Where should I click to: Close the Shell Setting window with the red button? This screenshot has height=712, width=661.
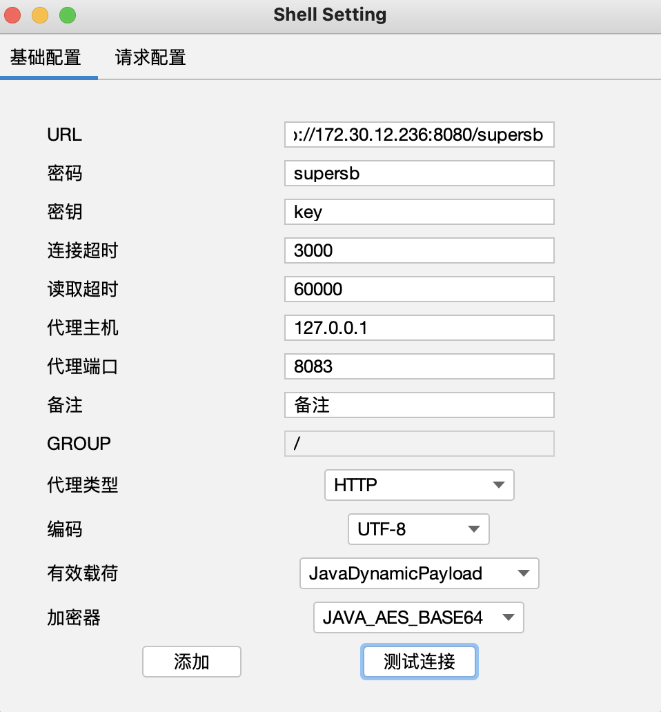tap(13, 14)
